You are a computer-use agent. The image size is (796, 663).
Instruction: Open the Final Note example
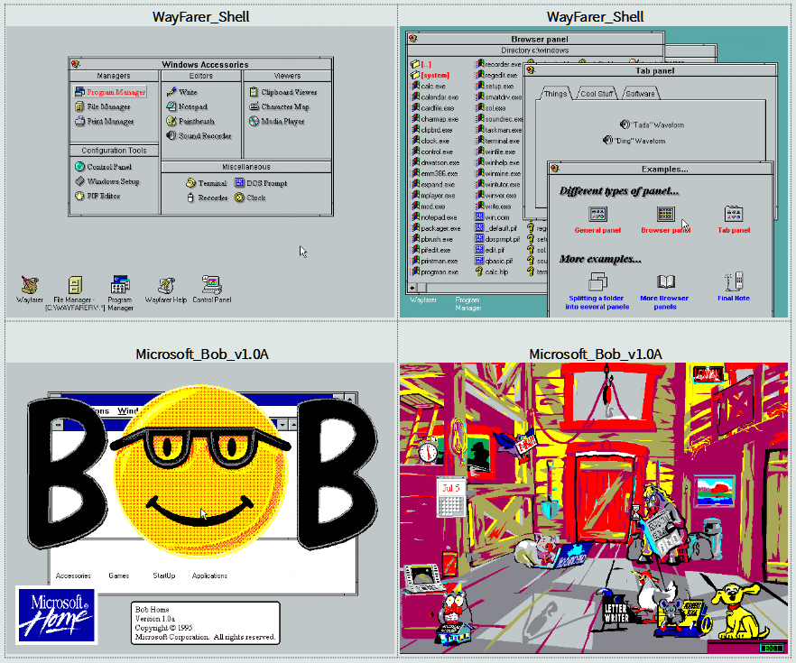tap(734, 287)
